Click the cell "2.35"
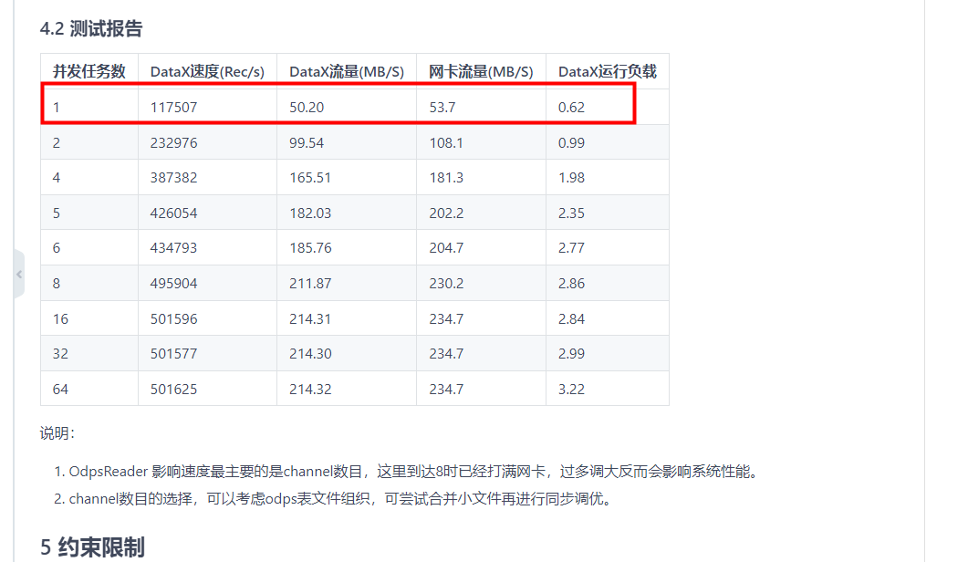This screenshot has width=968, height=562. click(608, 213)
